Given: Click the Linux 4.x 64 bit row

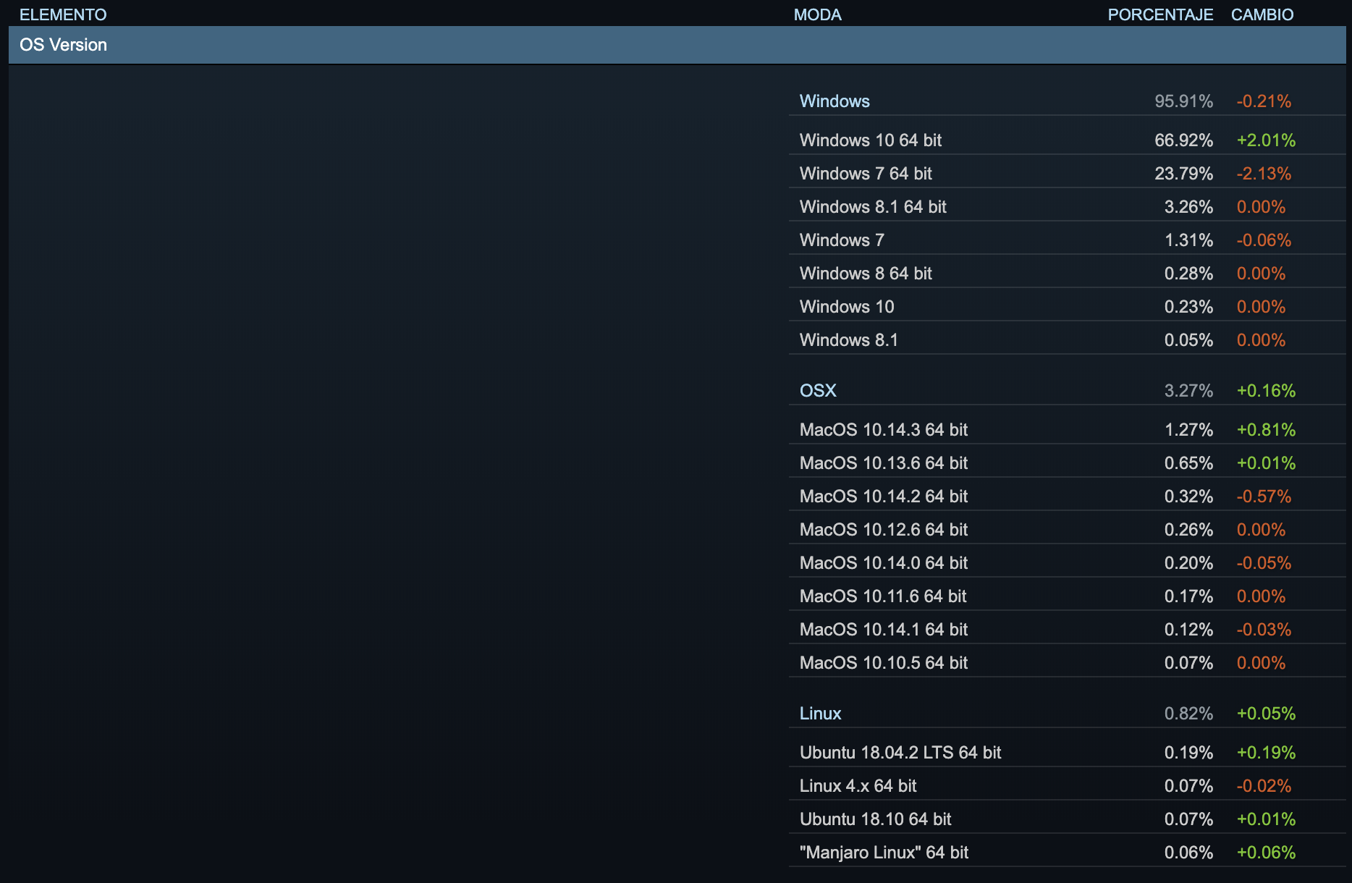Looking at the screenshot, I should click(x=1067, y=786).
